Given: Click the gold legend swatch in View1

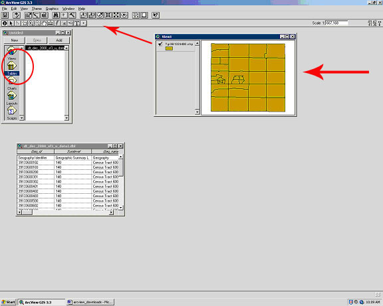Looking at the screenshot, I should coord(169,48).
